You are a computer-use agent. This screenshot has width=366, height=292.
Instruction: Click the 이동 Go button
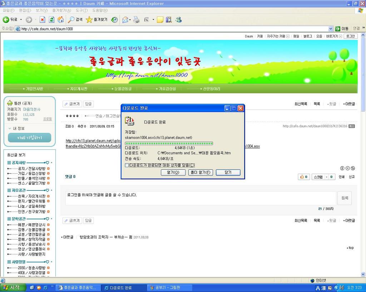click(342, 29)
